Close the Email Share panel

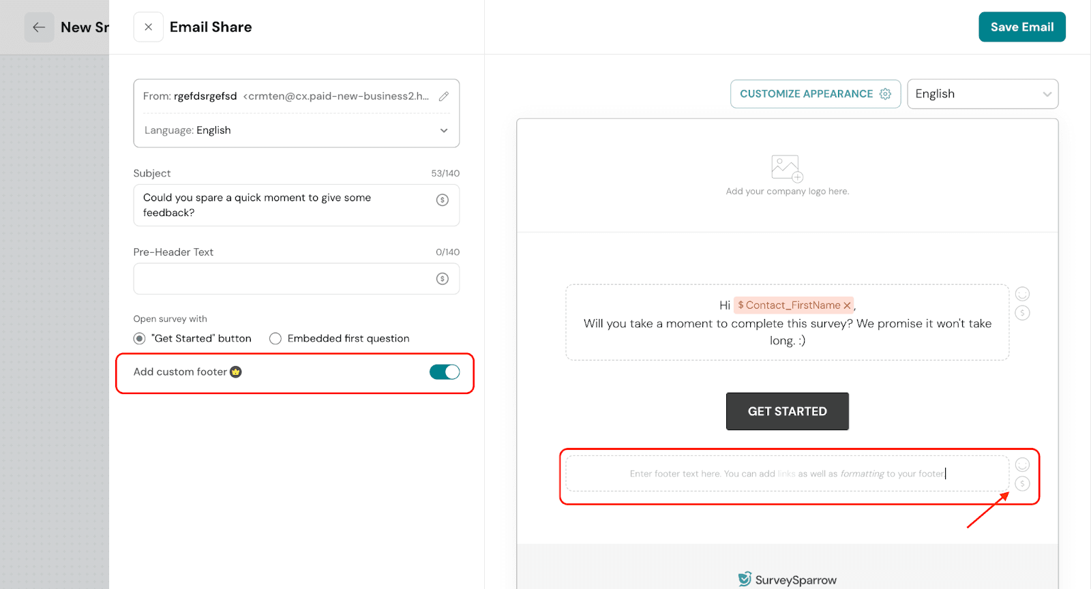tap(148, 27)
